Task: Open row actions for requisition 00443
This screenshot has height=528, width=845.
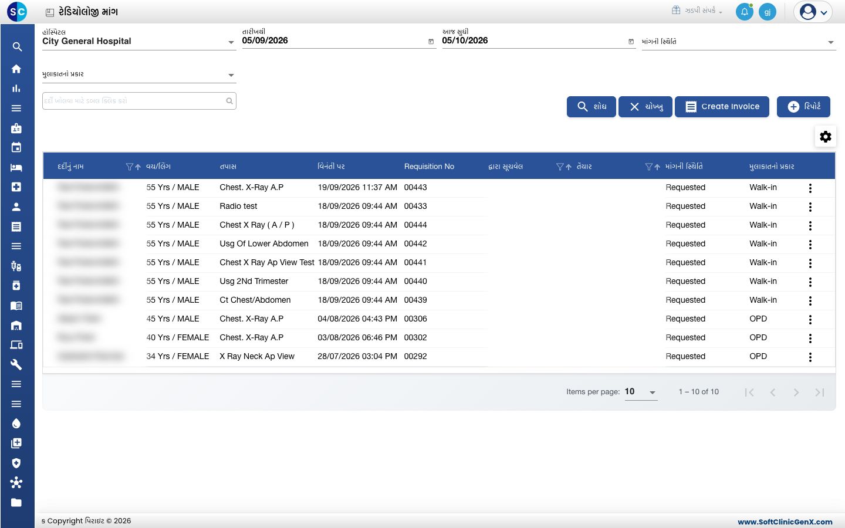Action: [x=810, y=188]
